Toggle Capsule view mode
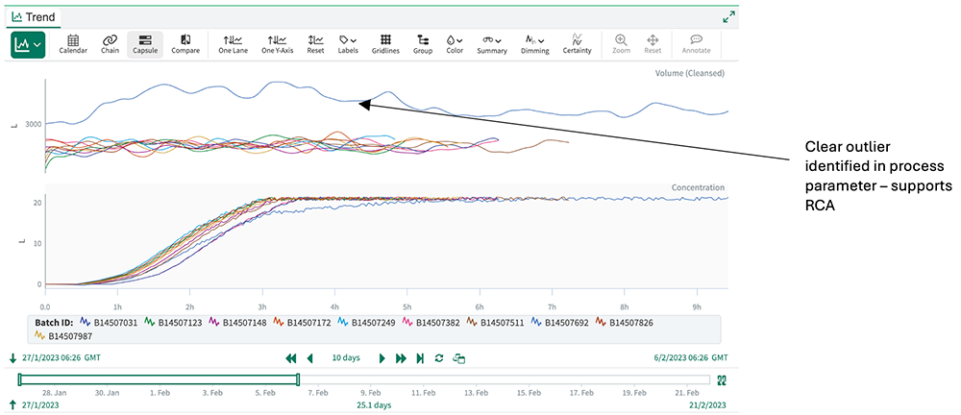 145,45
